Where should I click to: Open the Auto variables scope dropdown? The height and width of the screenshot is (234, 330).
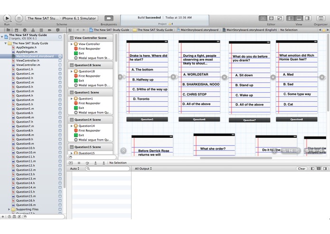point(75,169)
